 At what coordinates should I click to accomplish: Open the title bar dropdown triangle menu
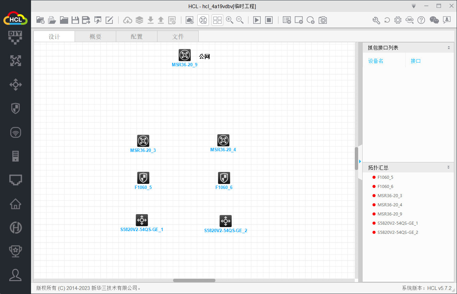(414, 6)
